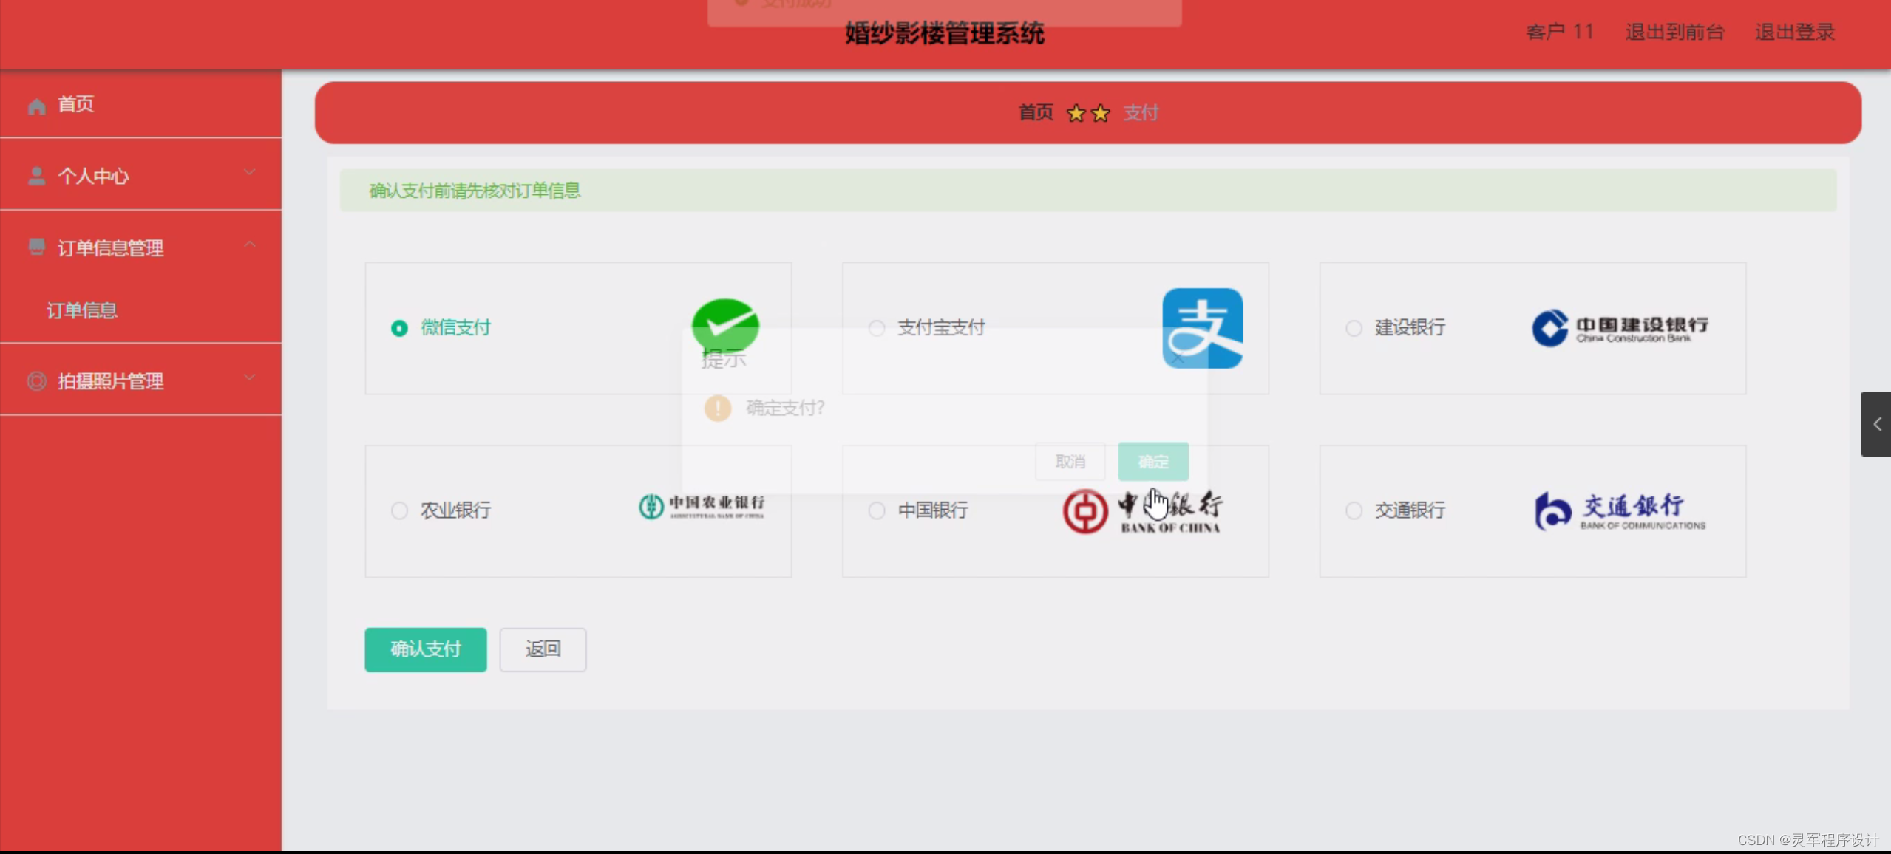Click the Bank of Communications logo
The width and height of the screenshot is (1891, 854).
(1620, 510)
